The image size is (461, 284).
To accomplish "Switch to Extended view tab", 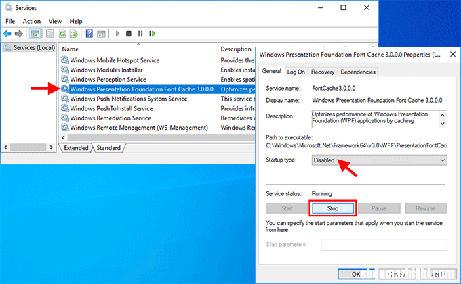I will tap(76, 148).
